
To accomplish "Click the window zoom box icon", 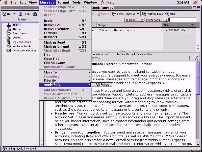I will pyautogui.click(x=194, y=8).
